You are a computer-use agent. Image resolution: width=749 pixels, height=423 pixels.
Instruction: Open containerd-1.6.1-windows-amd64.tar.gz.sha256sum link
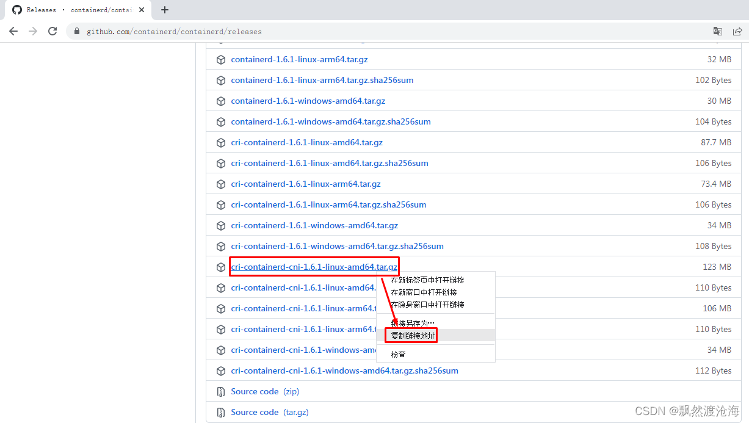331,122
